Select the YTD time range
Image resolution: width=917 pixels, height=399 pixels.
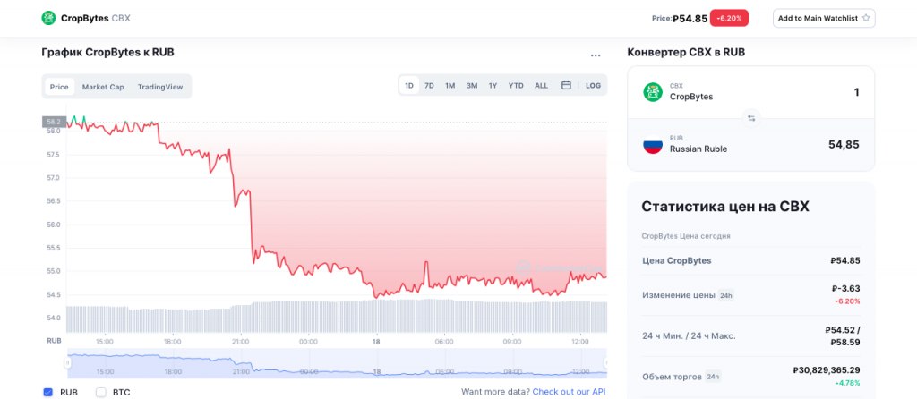516,86
